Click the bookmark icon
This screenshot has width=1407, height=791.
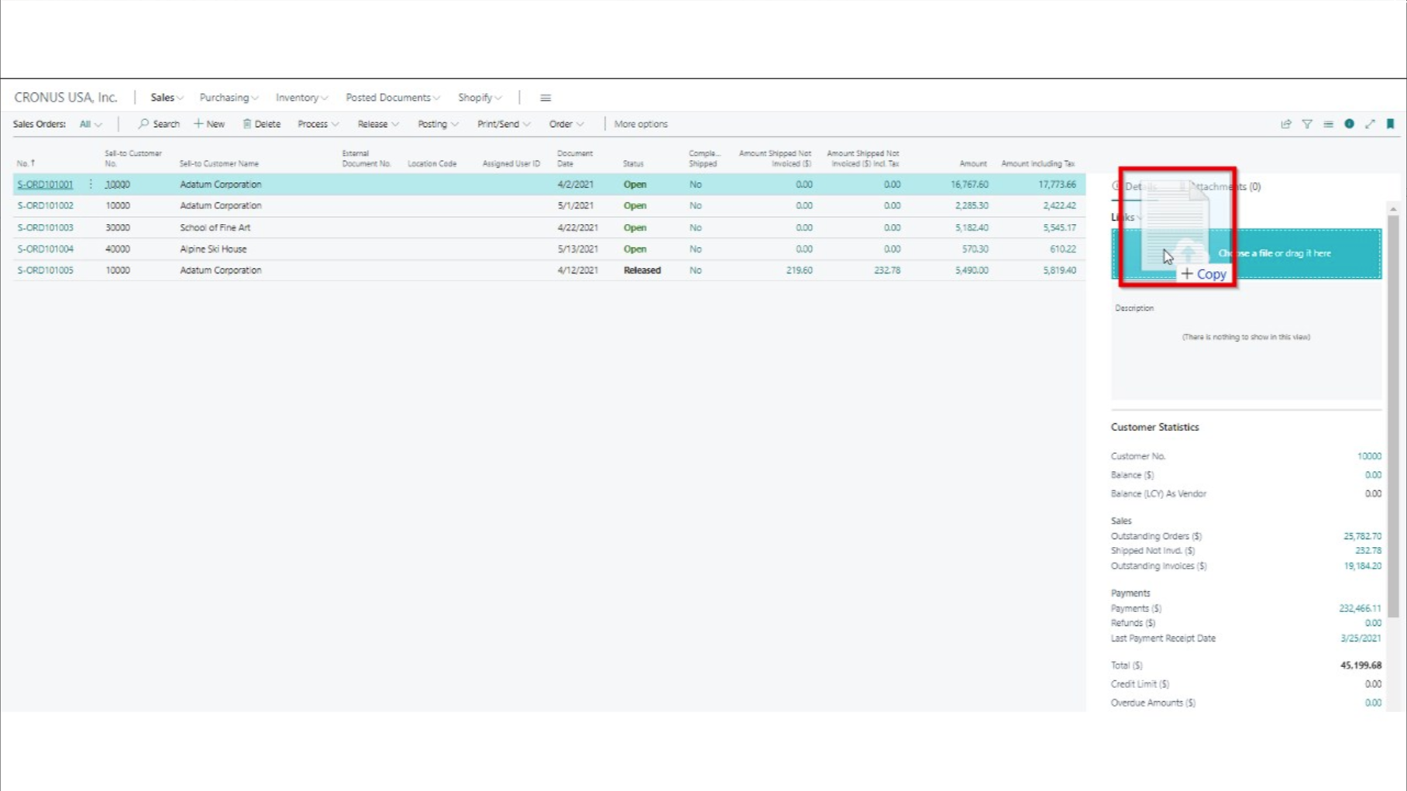[1391, 124]
